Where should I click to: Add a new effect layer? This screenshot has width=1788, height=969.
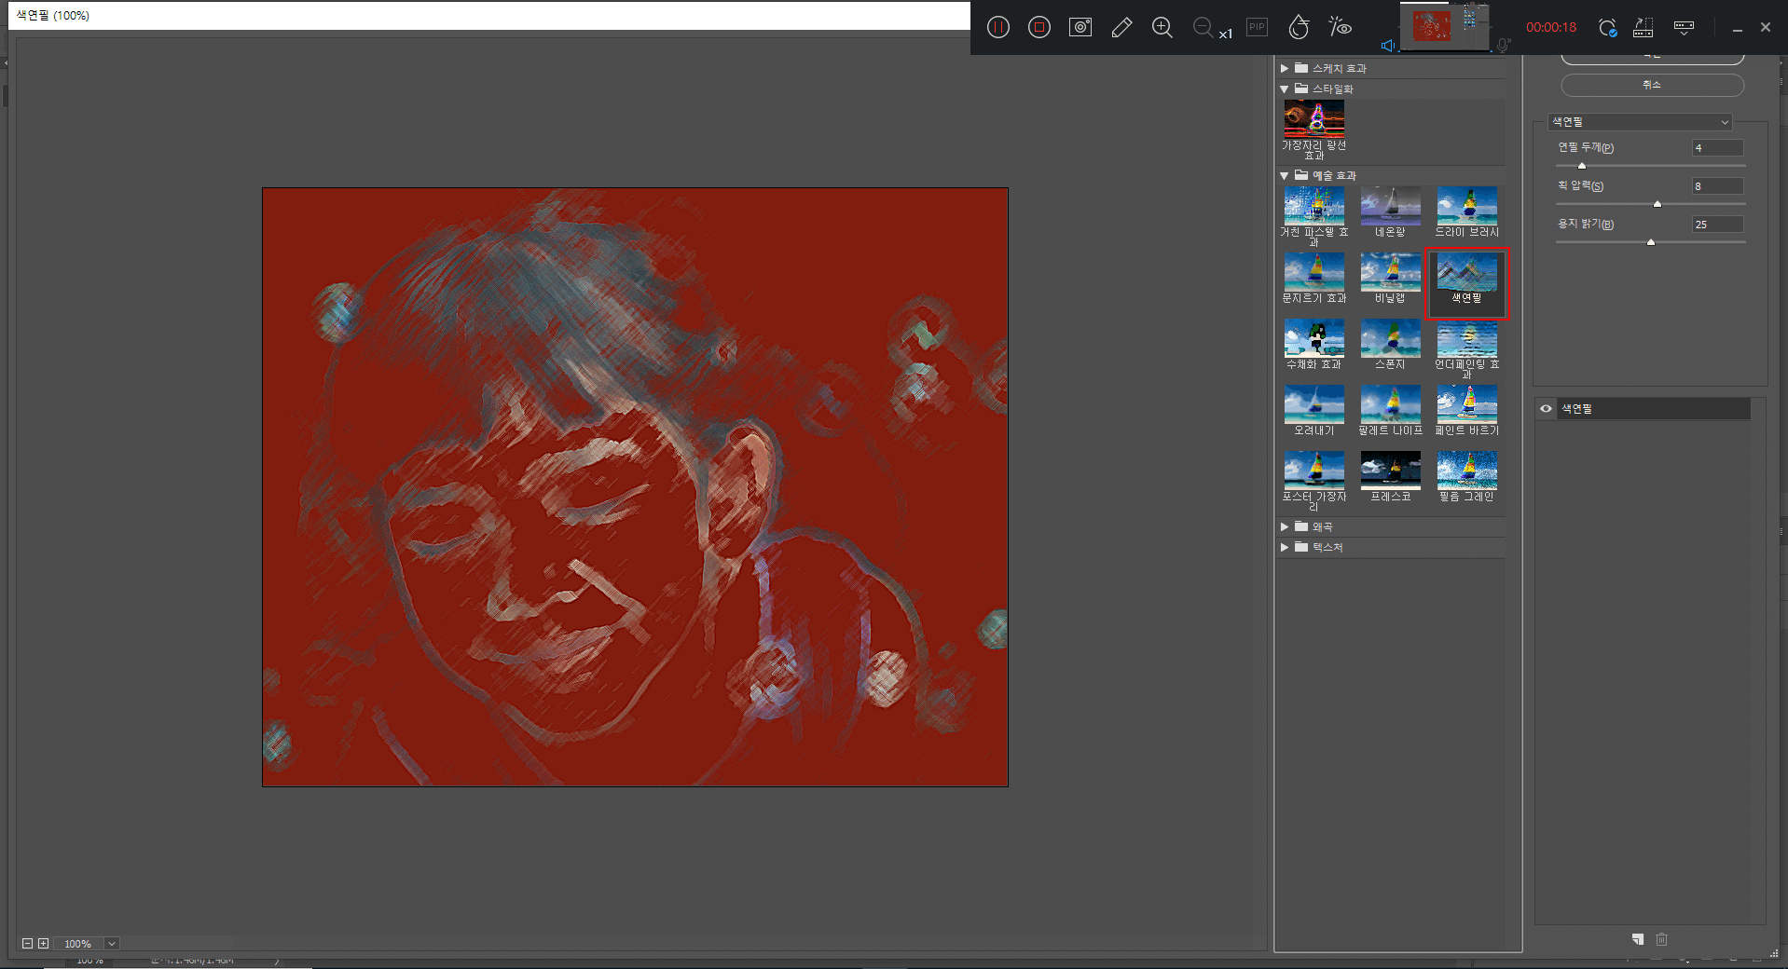(x=1638, y=939)
